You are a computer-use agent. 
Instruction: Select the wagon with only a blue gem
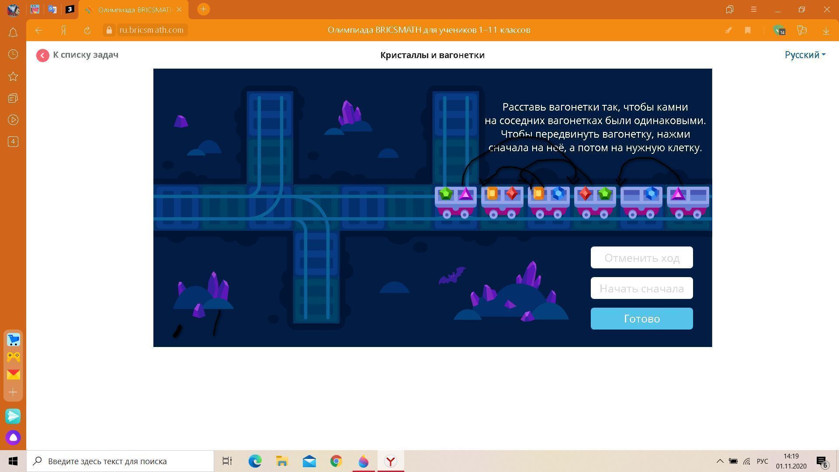pyautogui.click(x=641, y=202)
